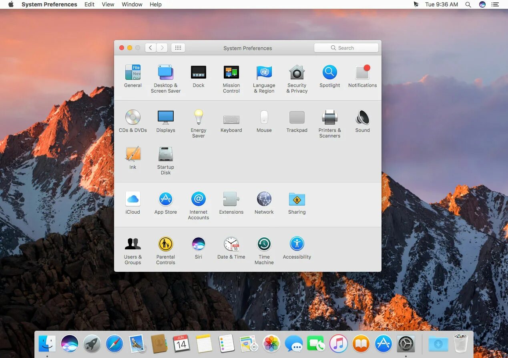508x358 pixels.
Task: Open Mission Control preferences
Action: pos(231,79)
